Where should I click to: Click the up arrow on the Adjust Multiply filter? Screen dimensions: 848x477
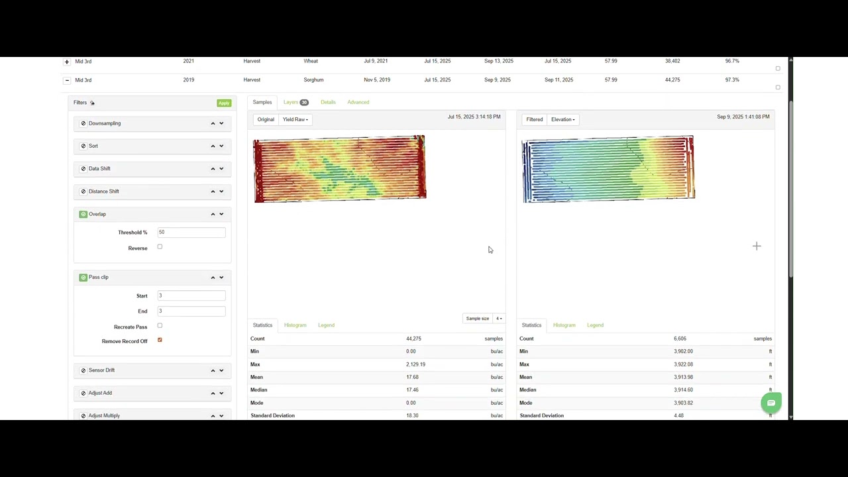tap(213, 415)
